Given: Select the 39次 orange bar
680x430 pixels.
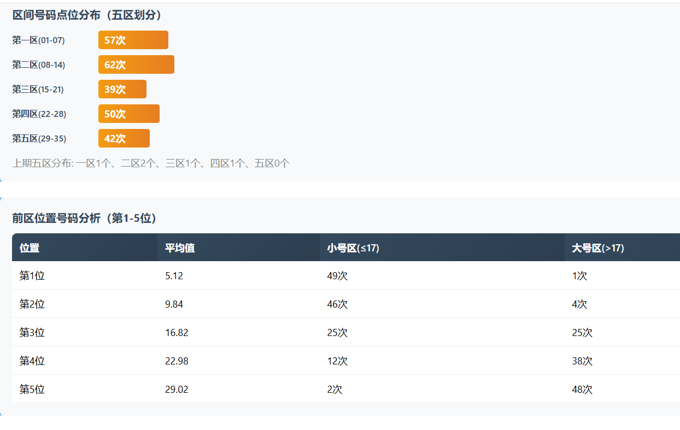Looking at the screenshot, I should [122, 89].
